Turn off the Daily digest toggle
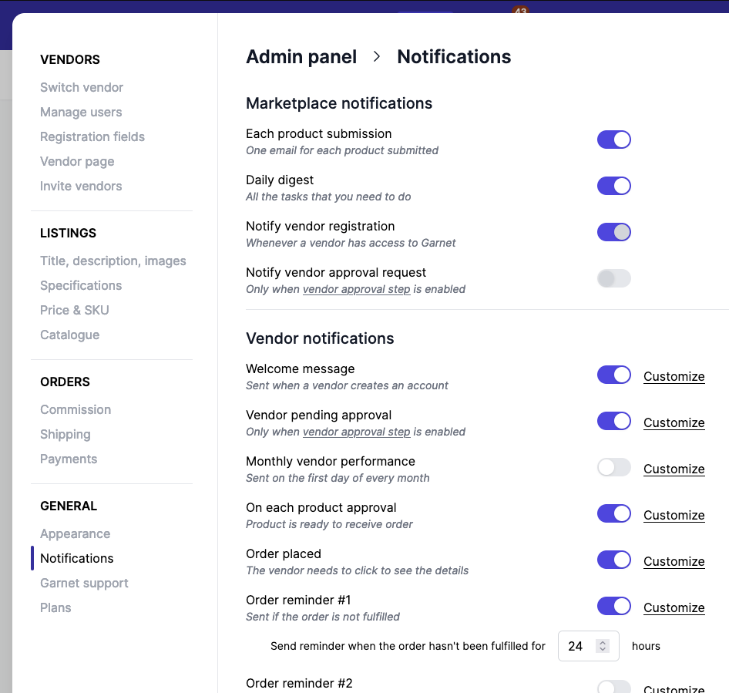This screenshot has width=729, height=693. pyautogui.click(x=614, y=186)
